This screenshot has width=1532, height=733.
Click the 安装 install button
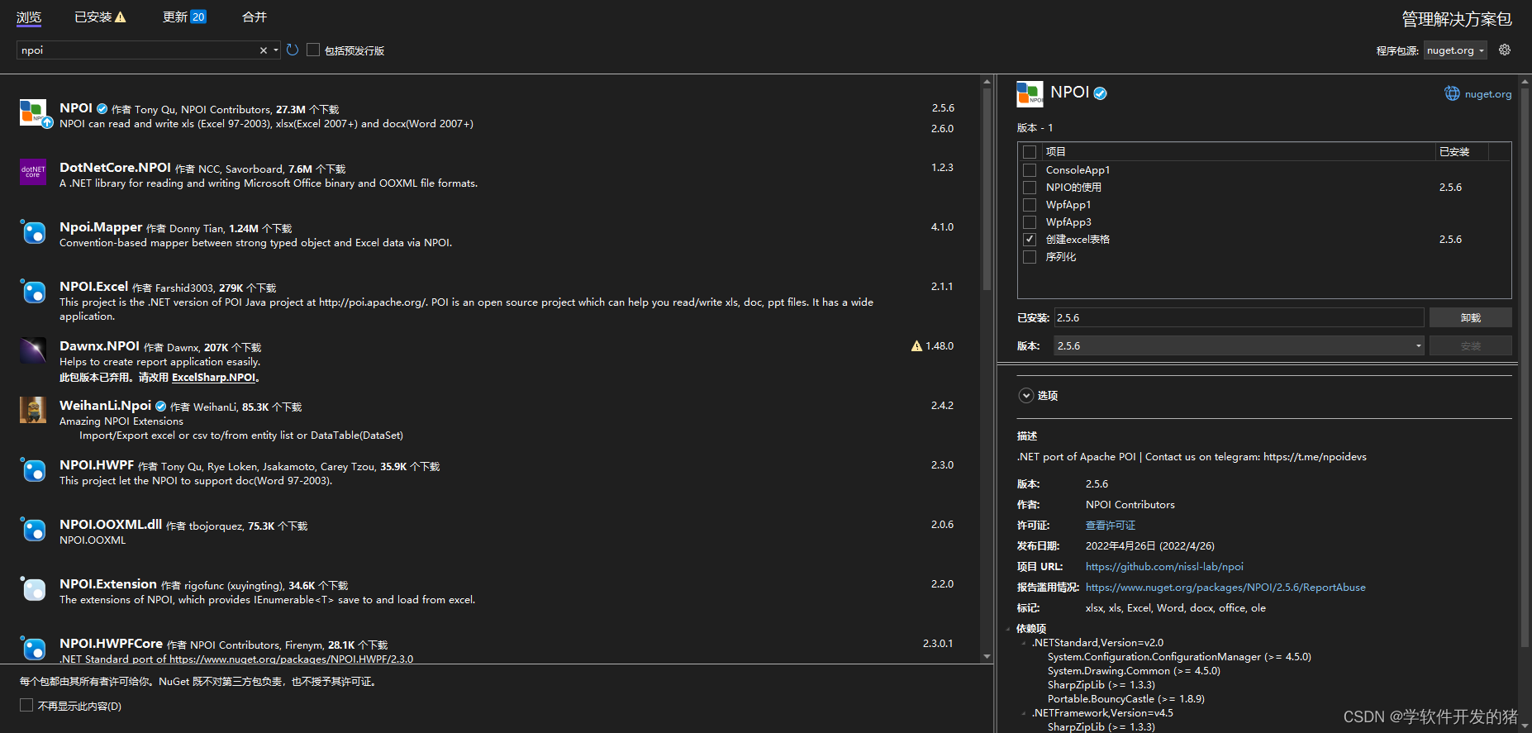click(1470, 345)
